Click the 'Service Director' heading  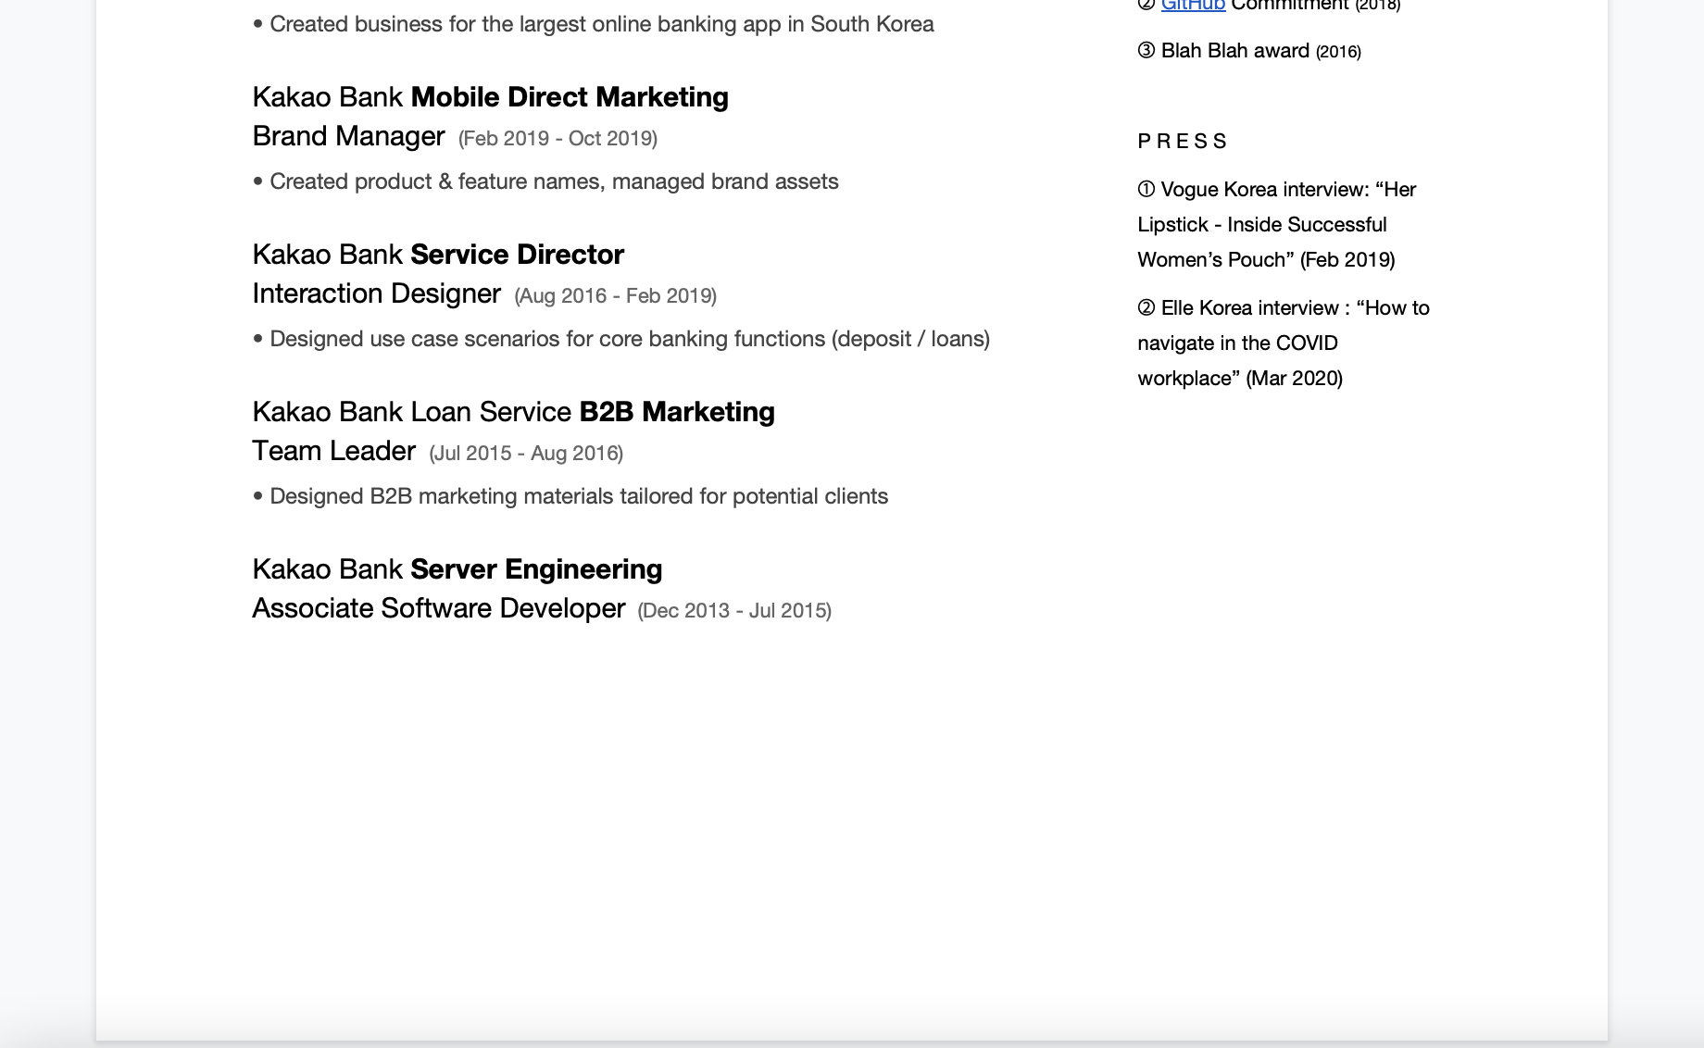pyautogui.click(x=517, y=255)
